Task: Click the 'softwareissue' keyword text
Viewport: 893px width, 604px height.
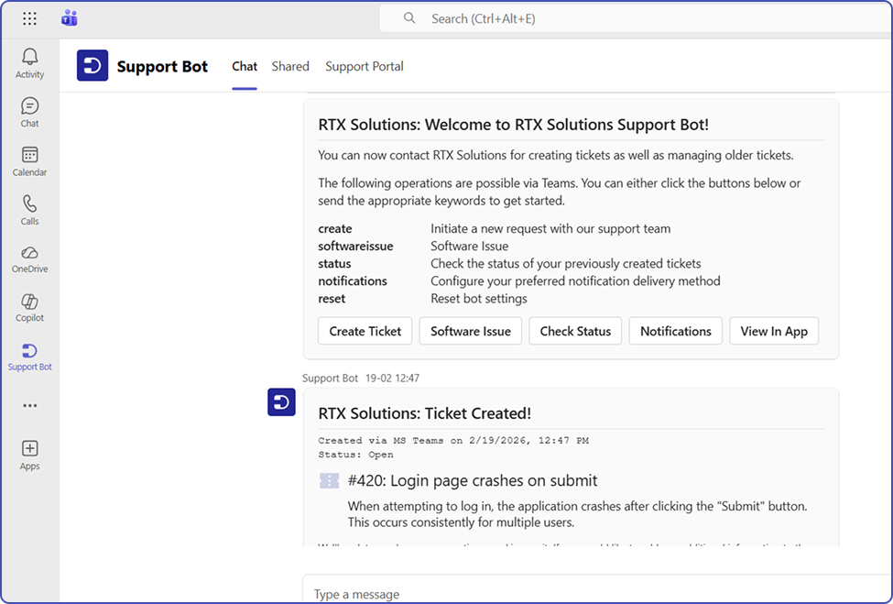Action: click(x=355, y=247)
